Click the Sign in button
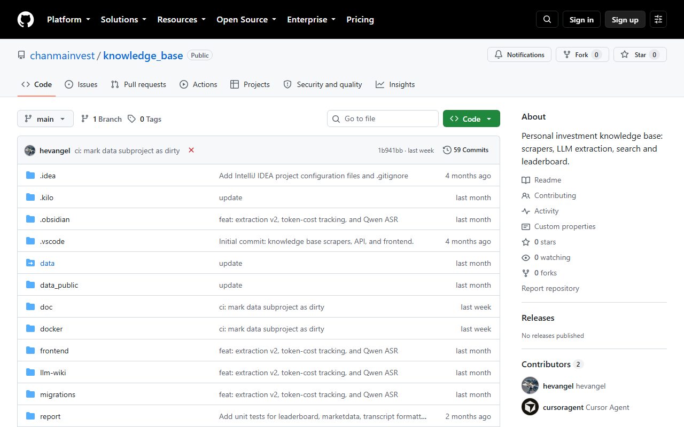The height and width of the screenshot is (427, 684). [581, 19]
